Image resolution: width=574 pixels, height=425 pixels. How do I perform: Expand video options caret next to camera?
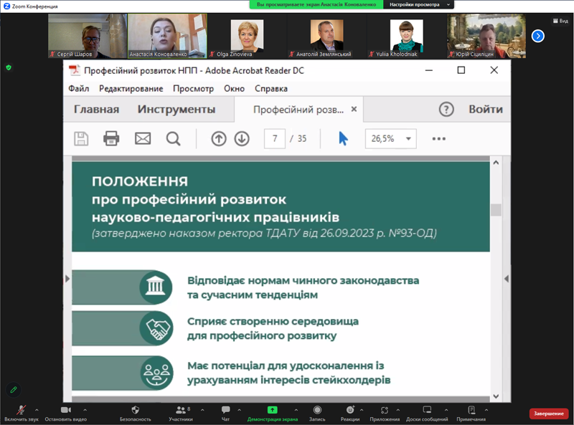tap(85, 410)
